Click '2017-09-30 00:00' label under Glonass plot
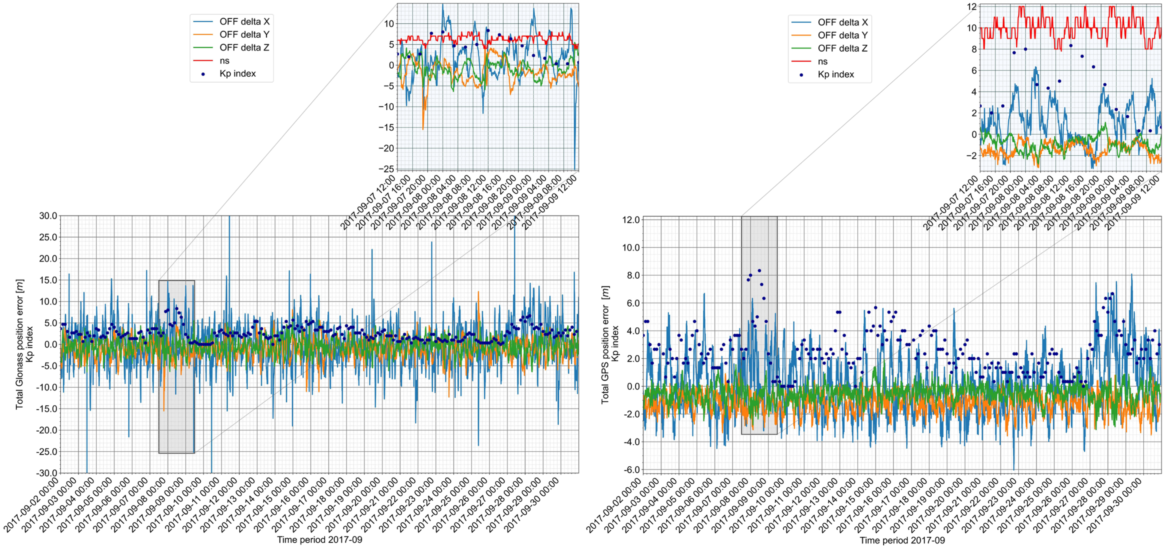Screen dimensions: 1166x548 point(532,505)
